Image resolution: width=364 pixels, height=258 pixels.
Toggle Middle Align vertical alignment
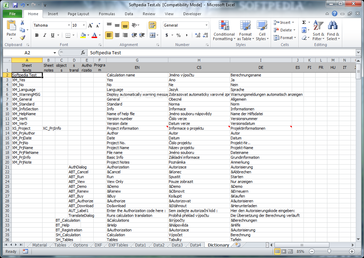point(117,25)
